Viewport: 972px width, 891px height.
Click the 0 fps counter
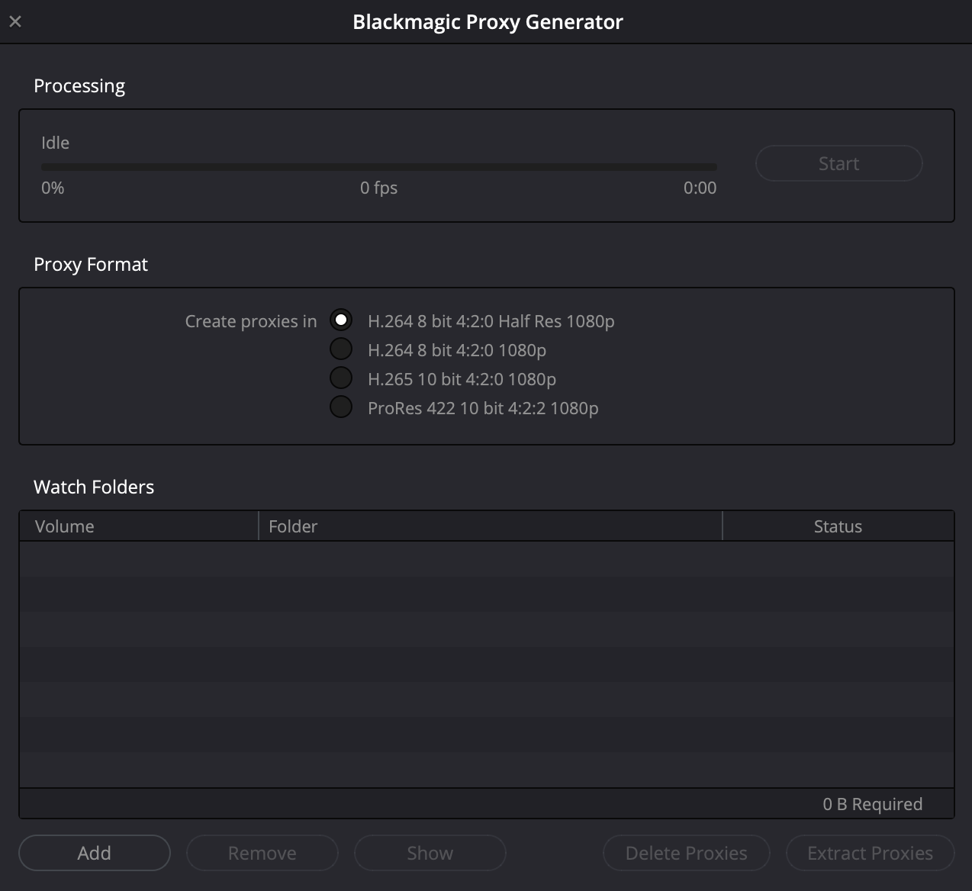coord(378,188)
